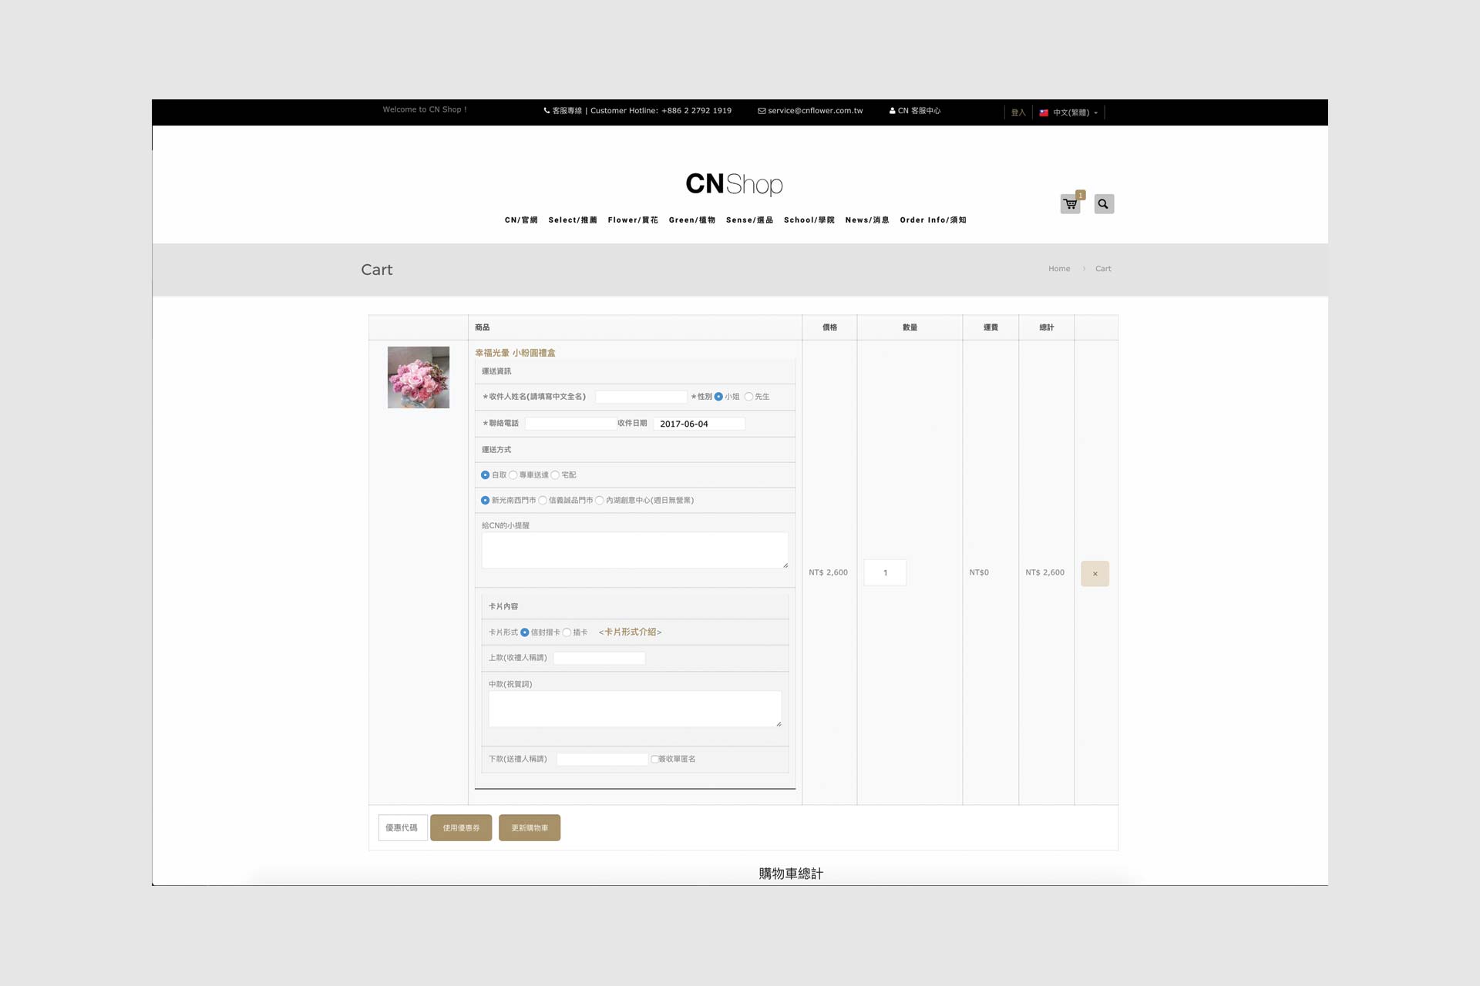
Task: Click the 中款(祝賀詞) message textarea
Action: (634, 709)
